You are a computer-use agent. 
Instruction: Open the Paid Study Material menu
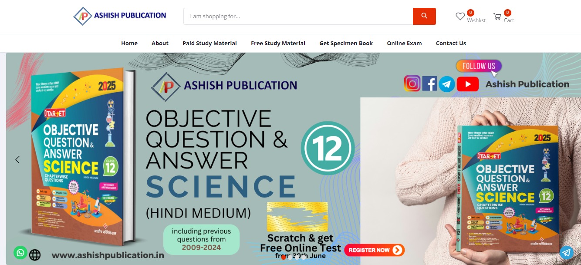[209, 43]
